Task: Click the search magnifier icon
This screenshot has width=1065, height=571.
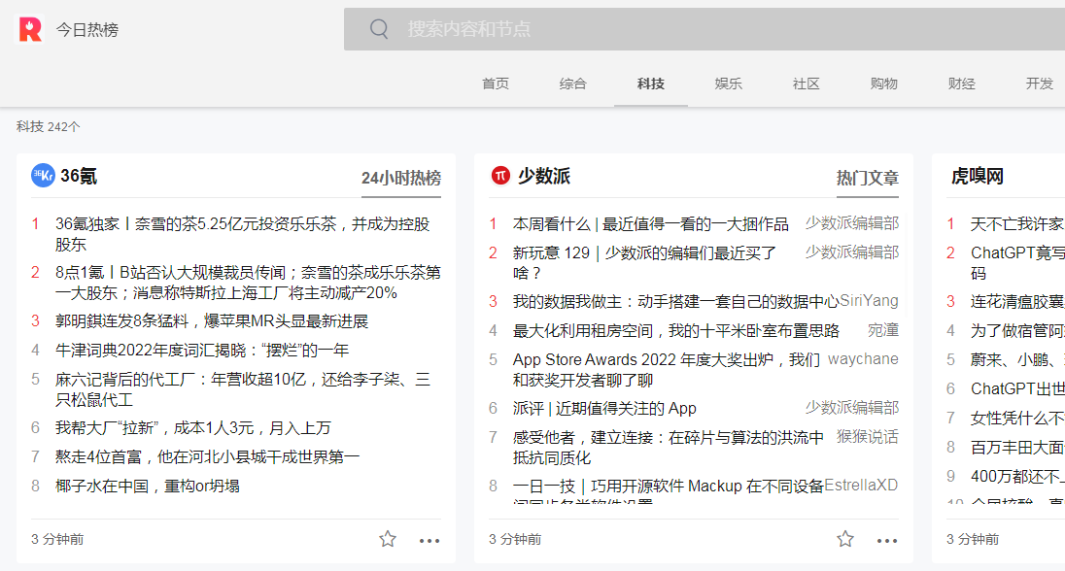Action: (x=379, y=29)
